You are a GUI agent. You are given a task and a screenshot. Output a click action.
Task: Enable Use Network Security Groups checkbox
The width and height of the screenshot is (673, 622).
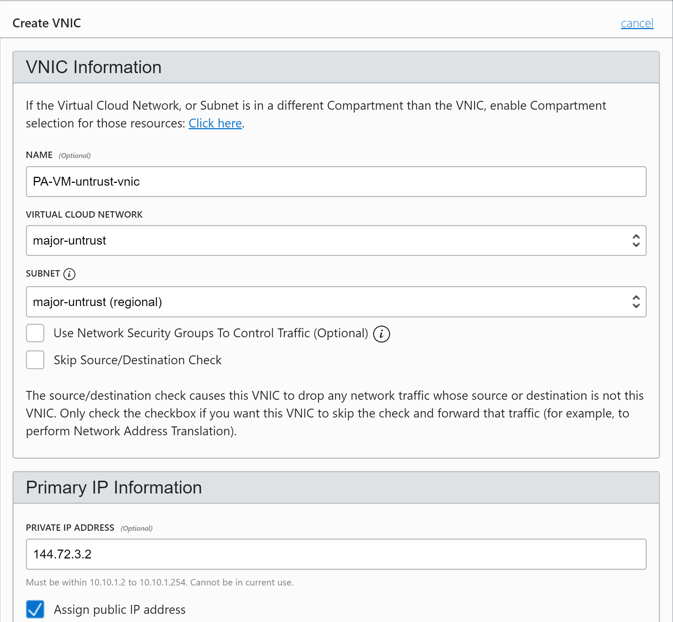tap(35, 333)
